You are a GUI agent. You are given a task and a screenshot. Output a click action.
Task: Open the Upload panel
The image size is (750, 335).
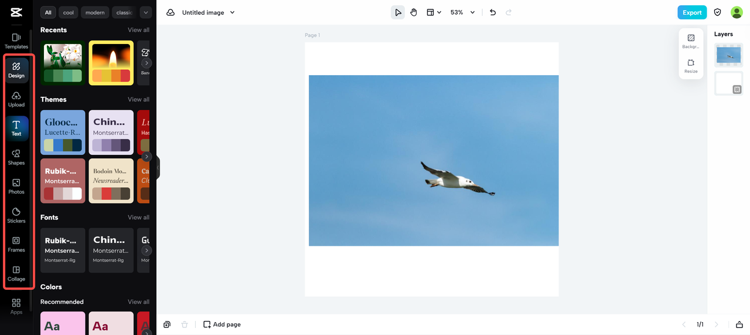(16, 99)
